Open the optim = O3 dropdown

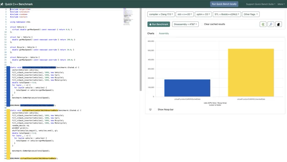203,14
